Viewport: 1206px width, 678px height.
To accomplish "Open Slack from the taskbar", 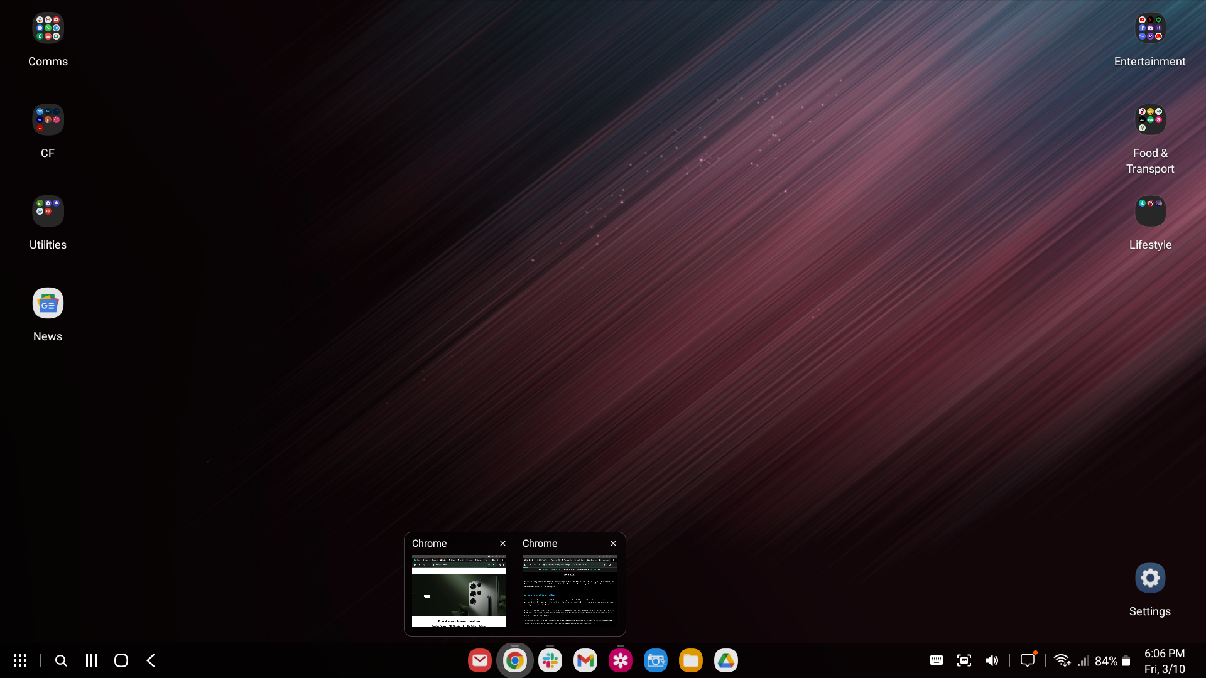I will pyautogui.click(x=550, y=660).
